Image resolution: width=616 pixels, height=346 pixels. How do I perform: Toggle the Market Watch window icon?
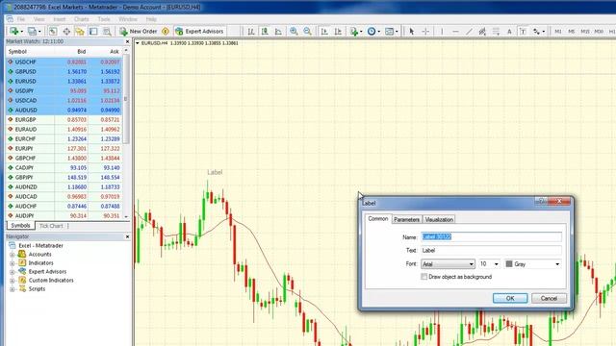point(53,32)
